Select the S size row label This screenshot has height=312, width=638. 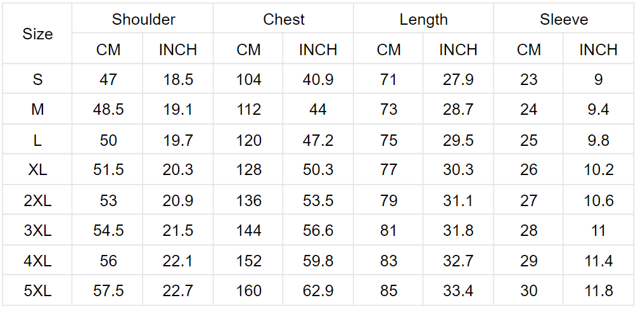(37, 79)
